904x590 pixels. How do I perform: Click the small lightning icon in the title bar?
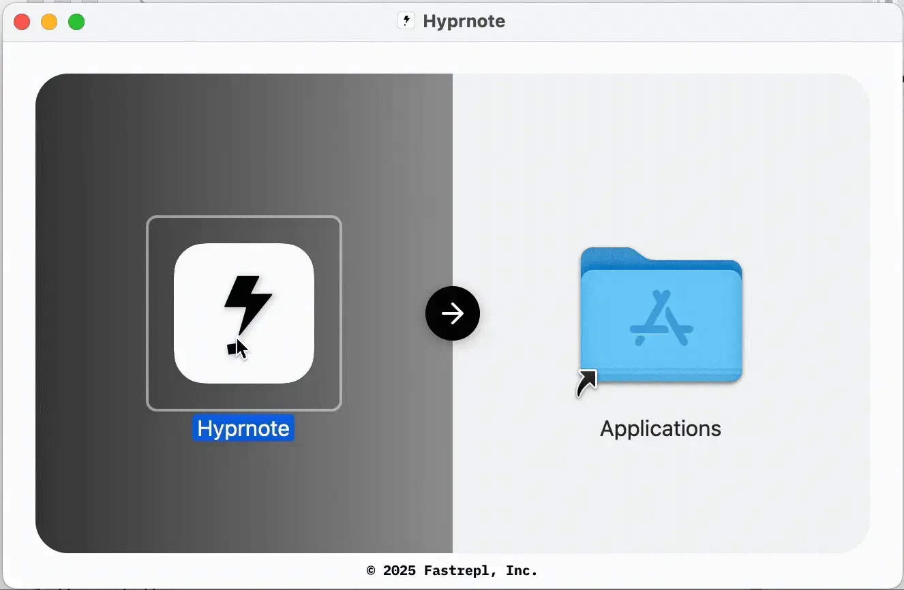[x=406, y=20]
